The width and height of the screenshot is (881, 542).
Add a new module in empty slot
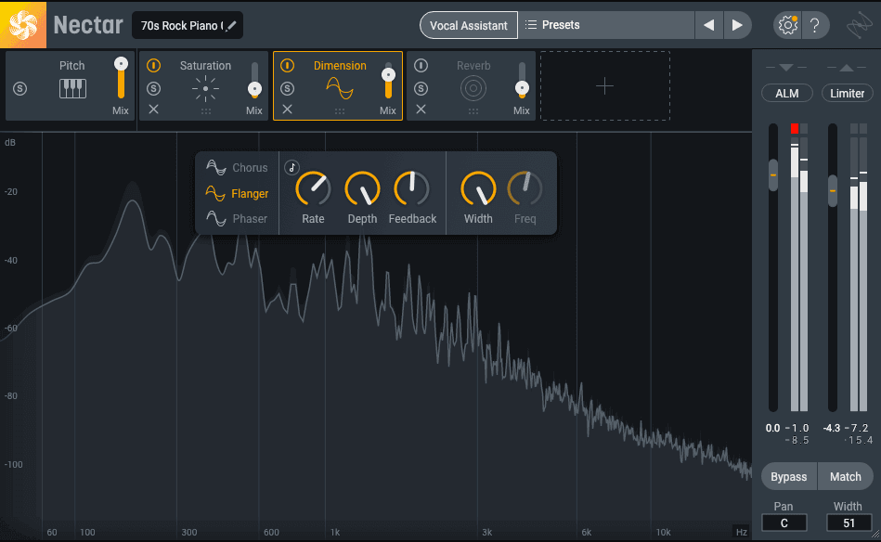coord(604,86)
